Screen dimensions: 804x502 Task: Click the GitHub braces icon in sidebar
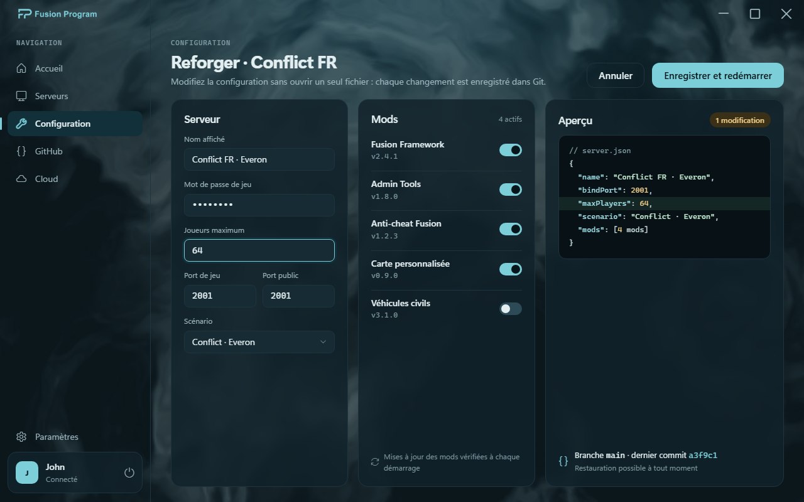point(21,151)
